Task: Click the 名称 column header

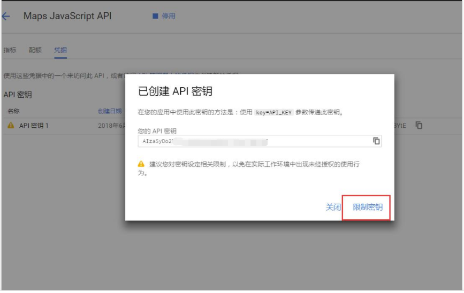Action: pyautogui.click(x=13, y=111)
